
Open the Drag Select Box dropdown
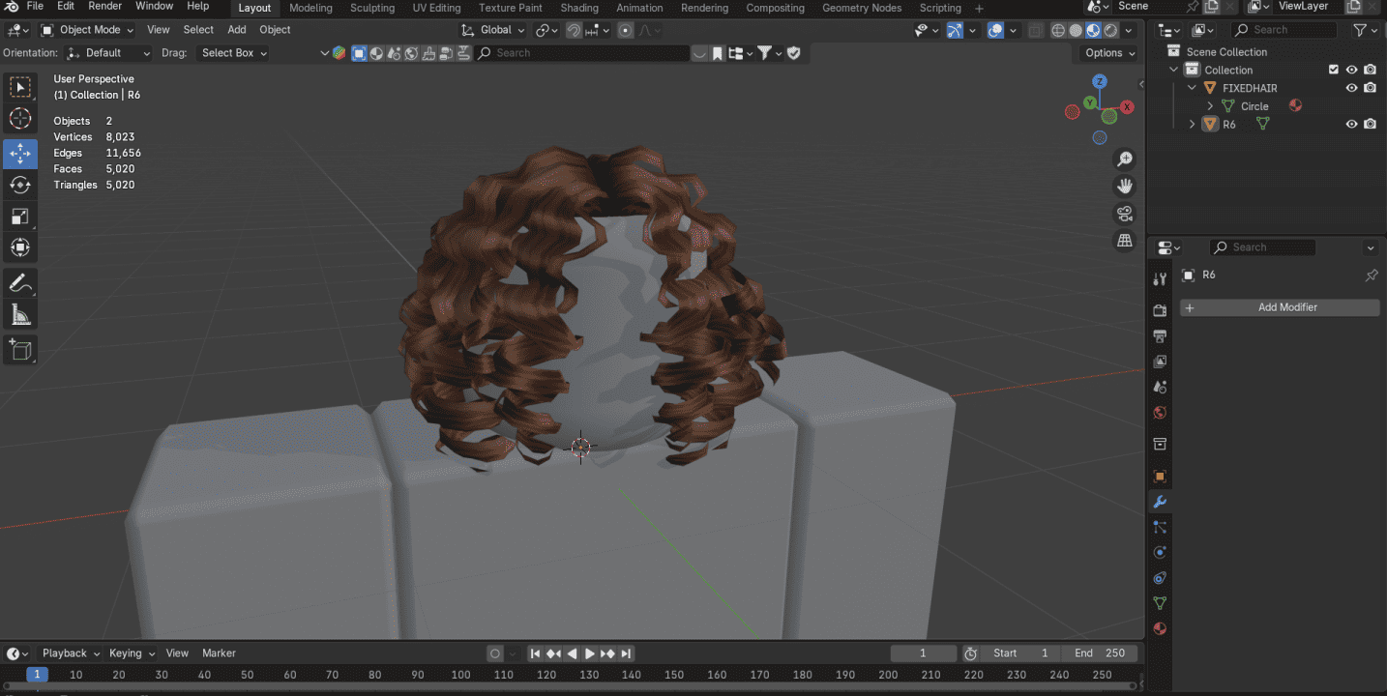pos(233,53)
